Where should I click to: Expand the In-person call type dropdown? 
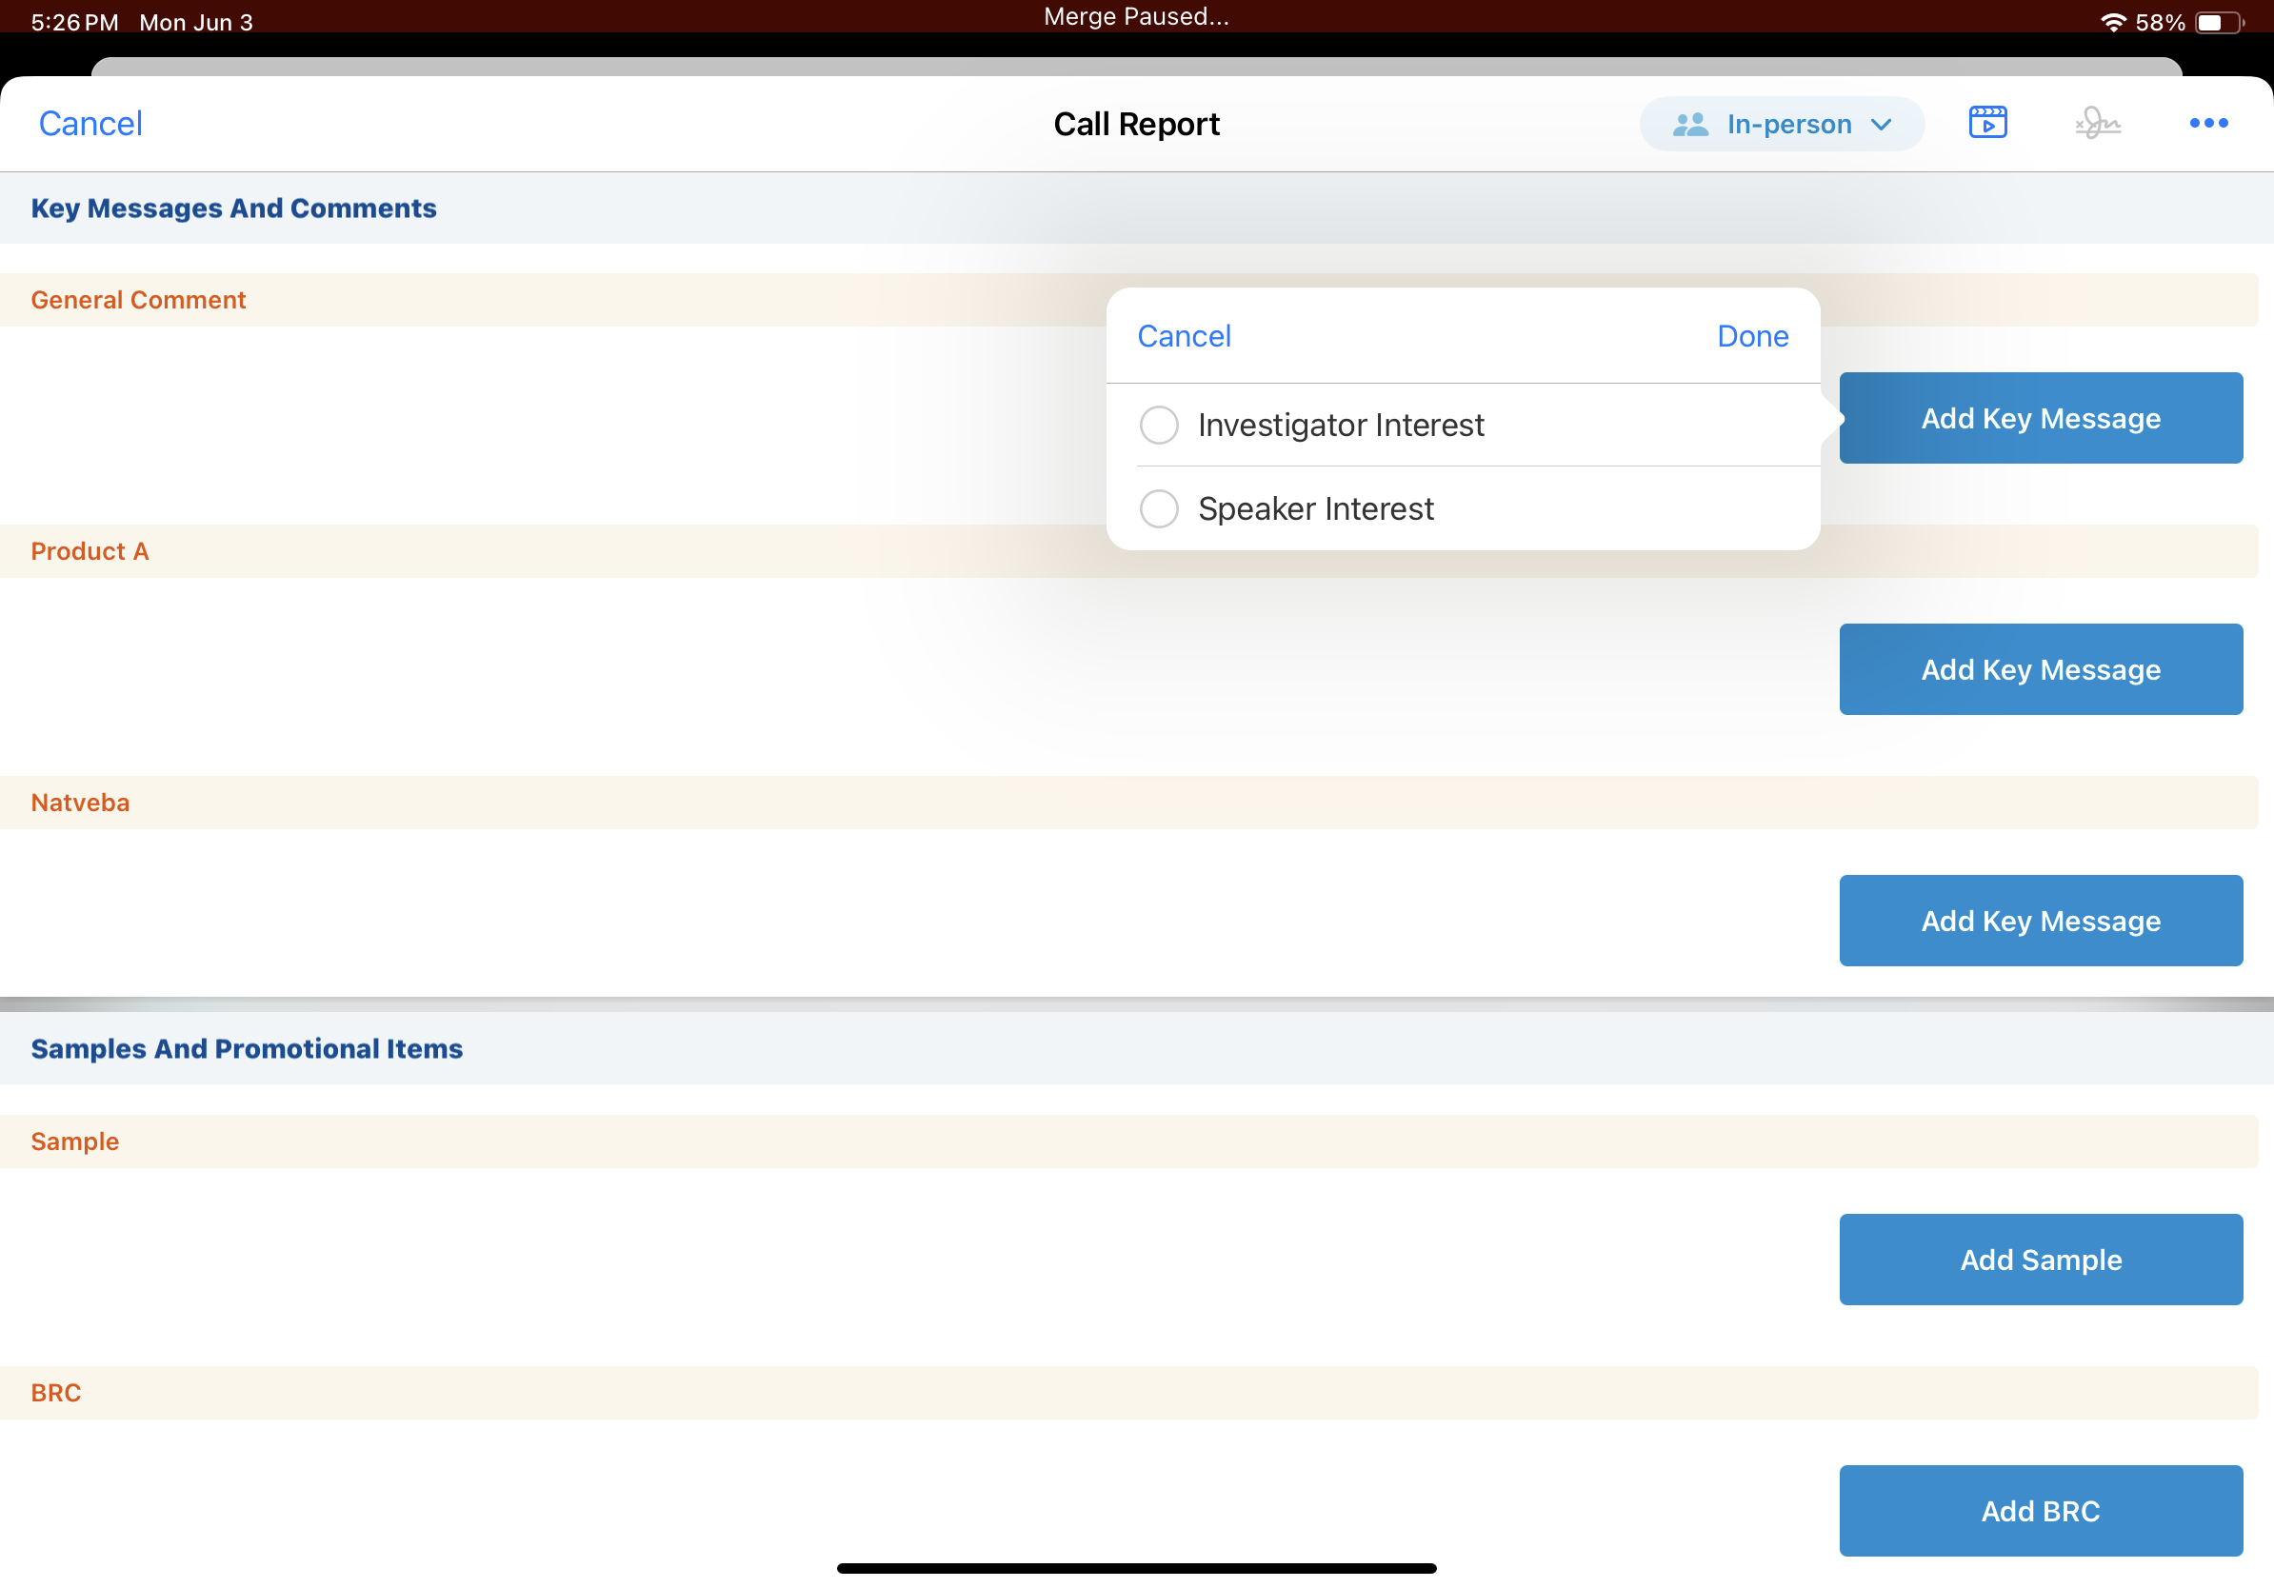[x=1787, y=124]
